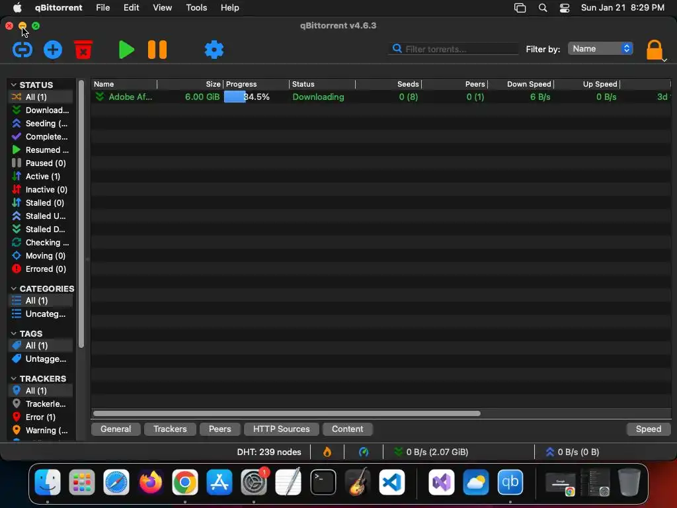Switch to the Trackers tab
The width and height of the screenshot is (677, 508).
pyautogui.click(x=170, y=429)
